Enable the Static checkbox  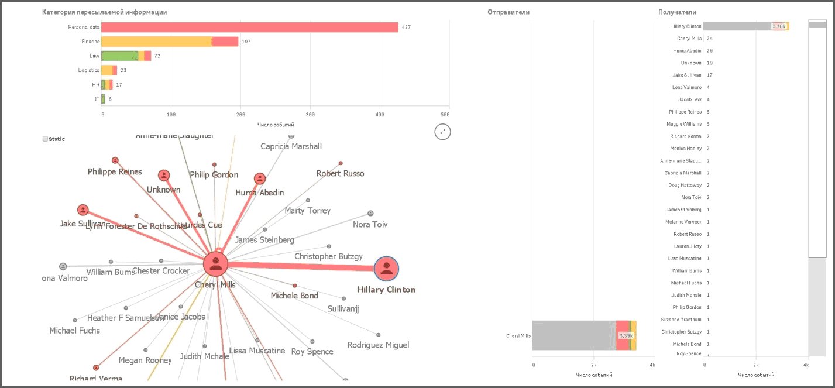(x=45, y=139)
